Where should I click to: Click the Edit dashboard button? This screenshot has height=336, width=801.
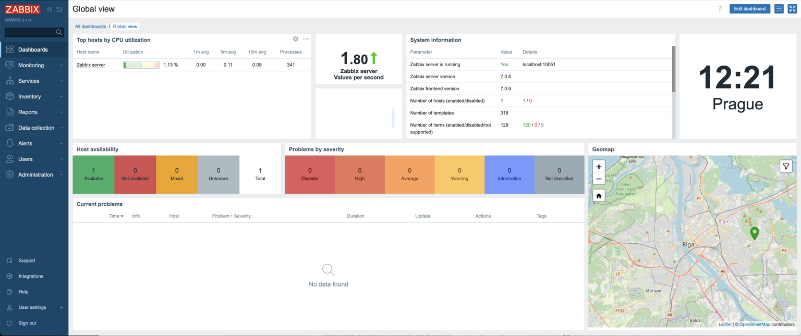click(749, 9)
